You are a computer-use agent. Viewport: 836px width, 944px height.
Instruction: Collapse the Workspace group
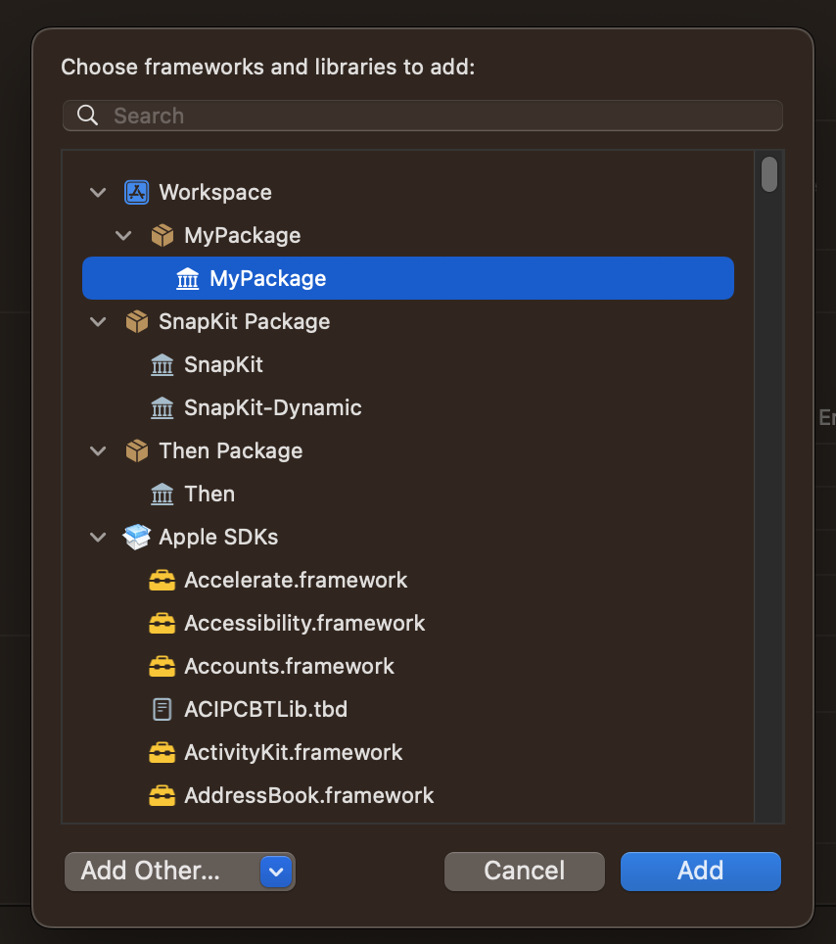click(98, 193)
